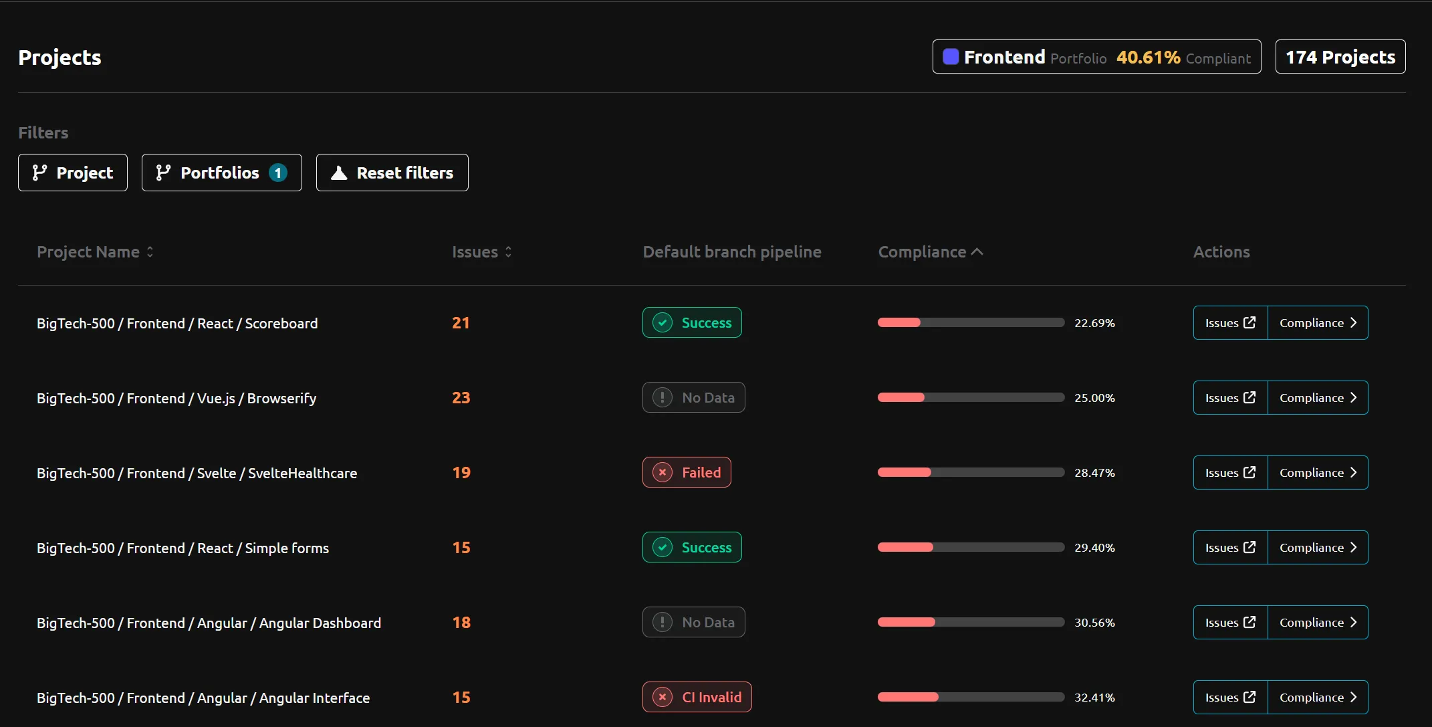The width and height of the screenshot is (1432, 727).
Task: Open external Issues link for Angular Dashboard
Action: tap(1230, 622)
